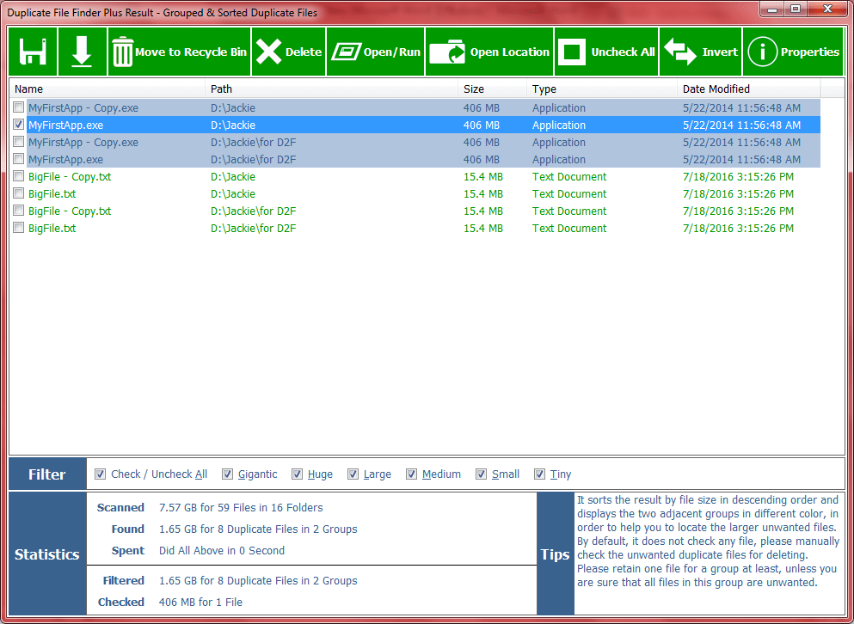The height and width of the screenshot is (624, 854).
Task: Click the Open/Run toolbar button
Action: (375, 52)
